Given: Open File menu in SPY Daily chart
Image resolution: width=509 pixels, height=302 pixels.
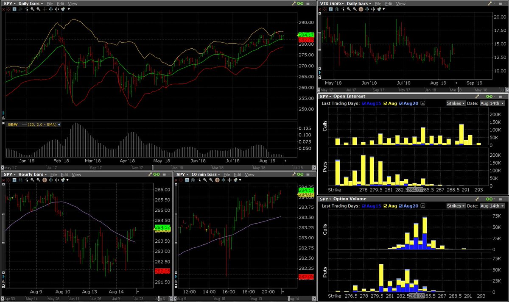Looking at the screenshot, I should (50, 4).
